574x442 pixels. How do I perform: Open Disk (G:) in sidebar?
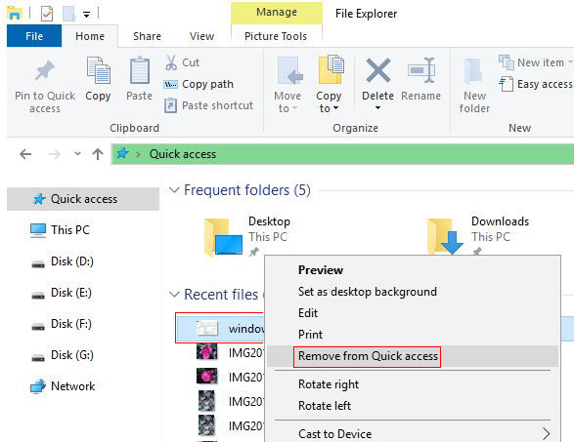[x=63, y=355]
